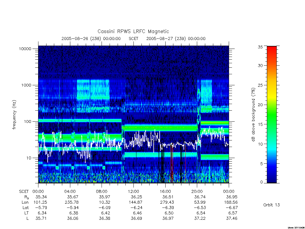Click the 1000 frequency tick label

(26, 85)
